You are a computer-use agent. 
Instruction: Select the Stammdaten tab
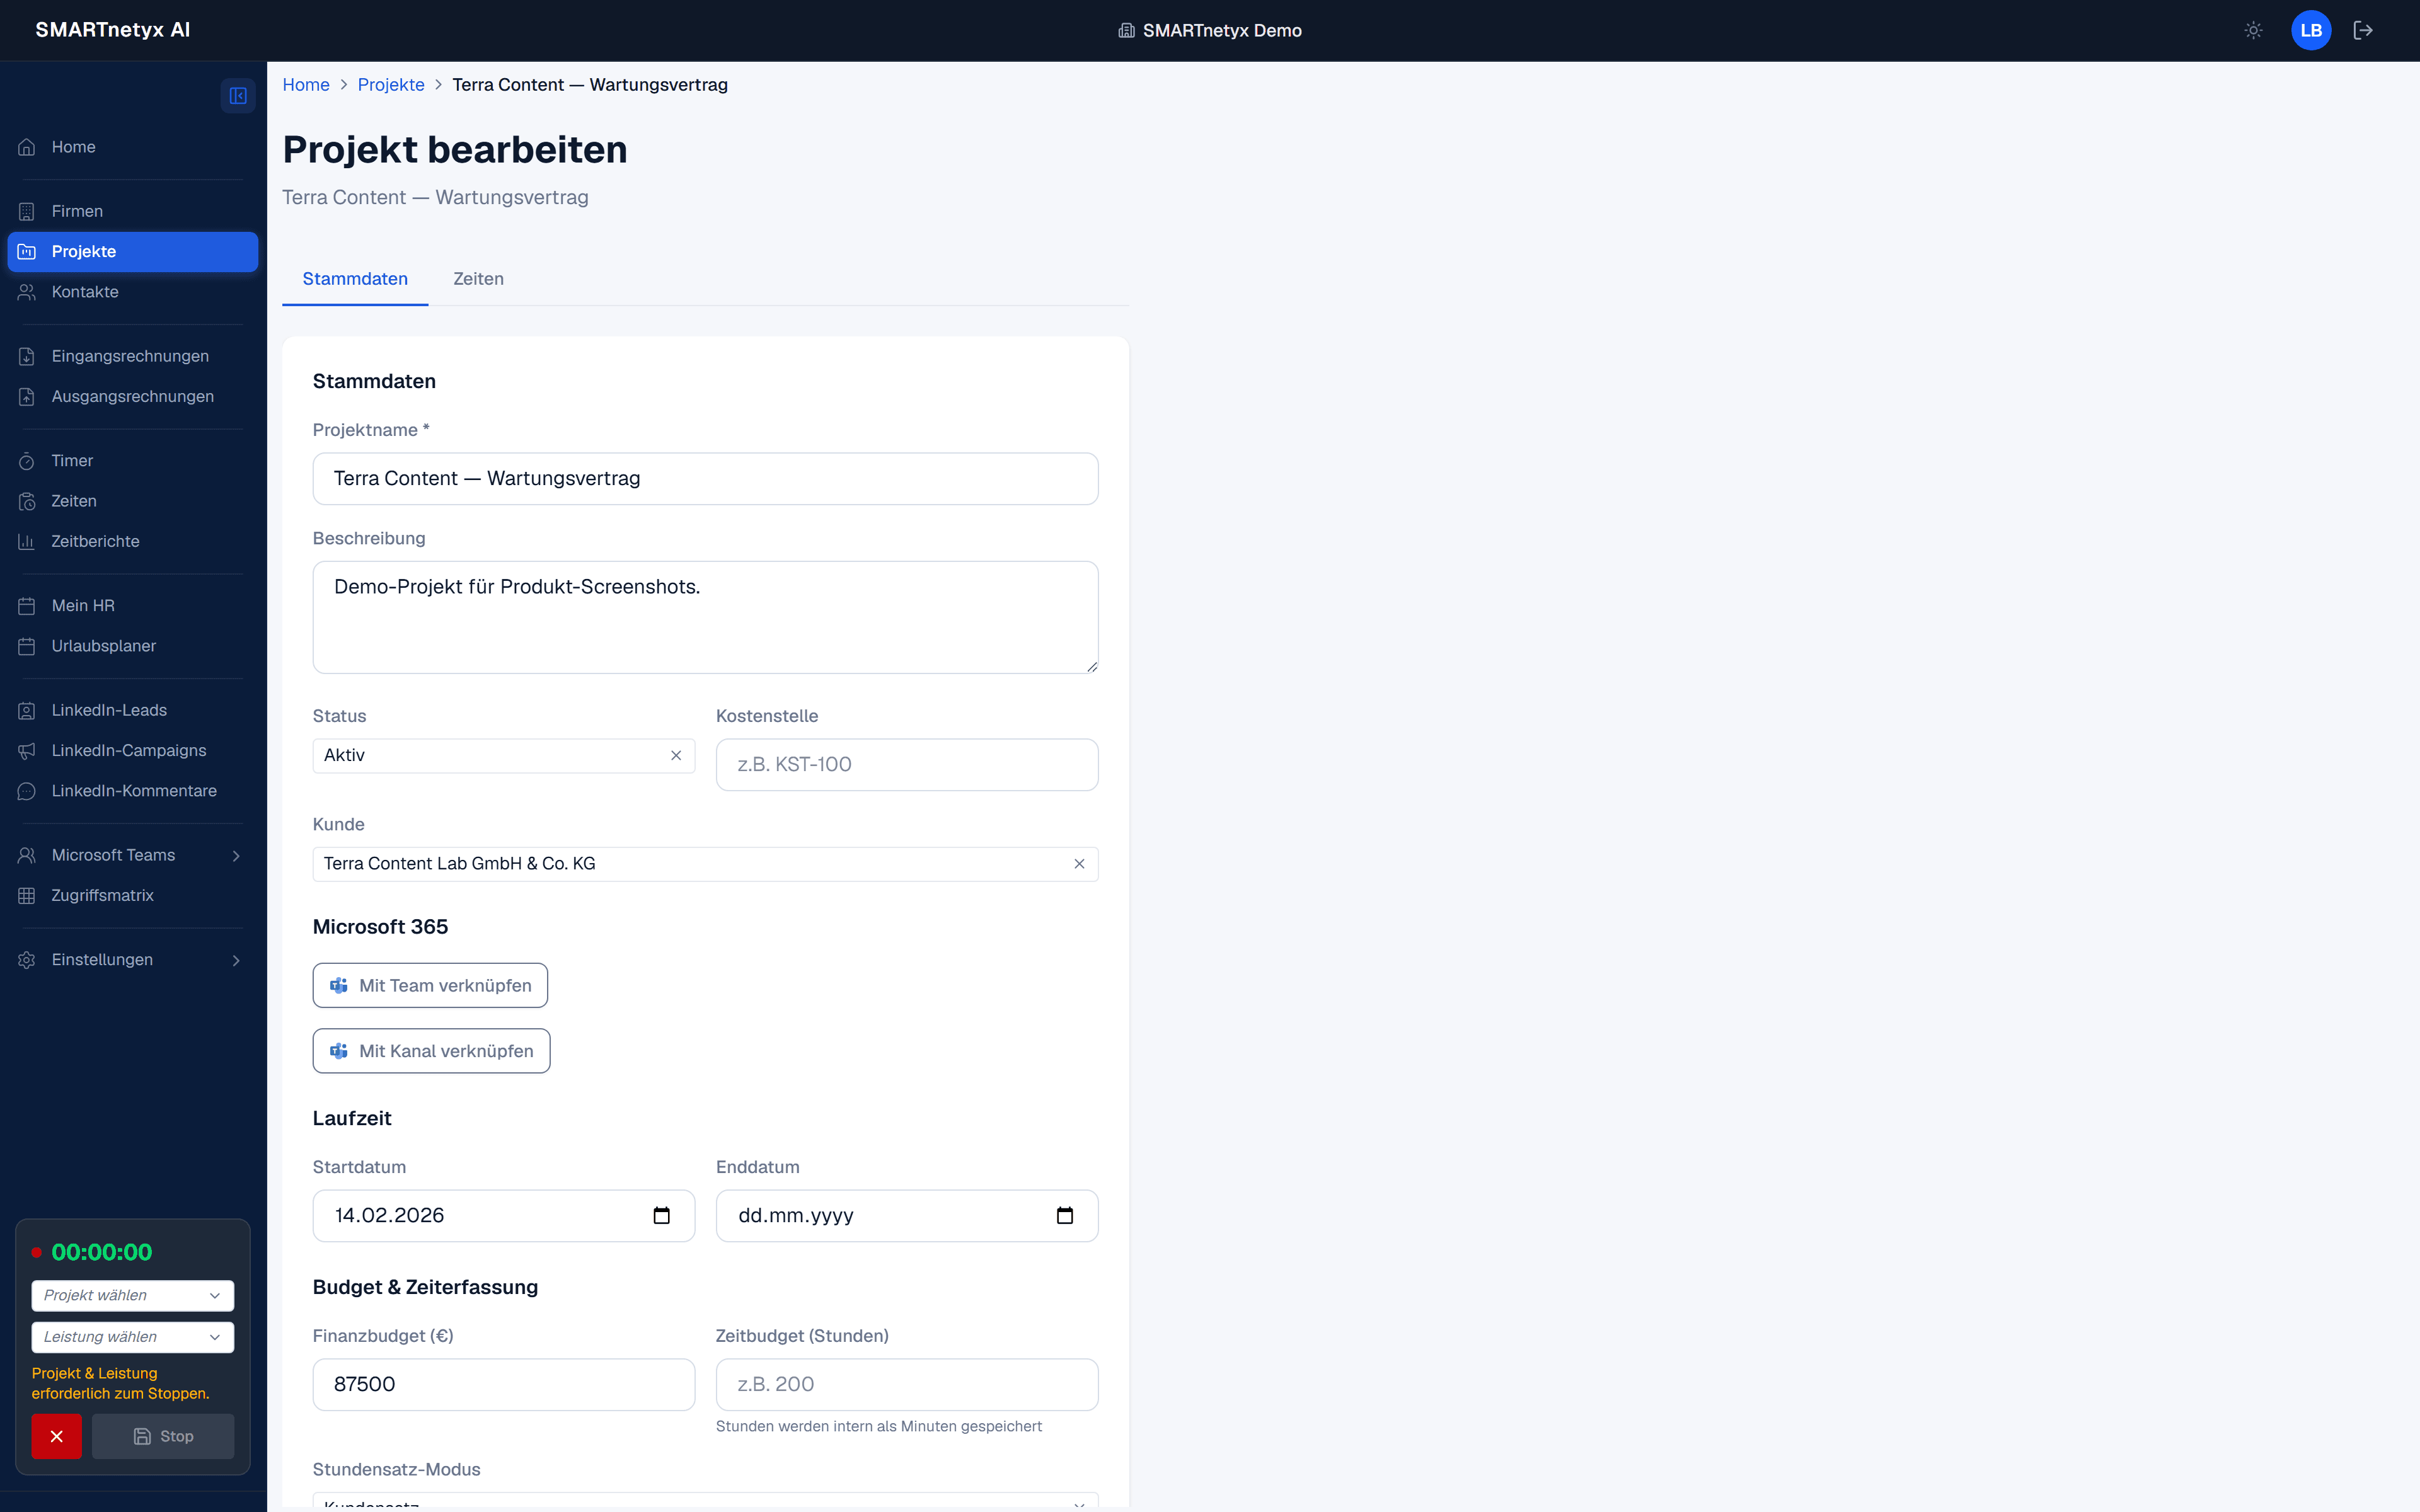pos(355,279)
